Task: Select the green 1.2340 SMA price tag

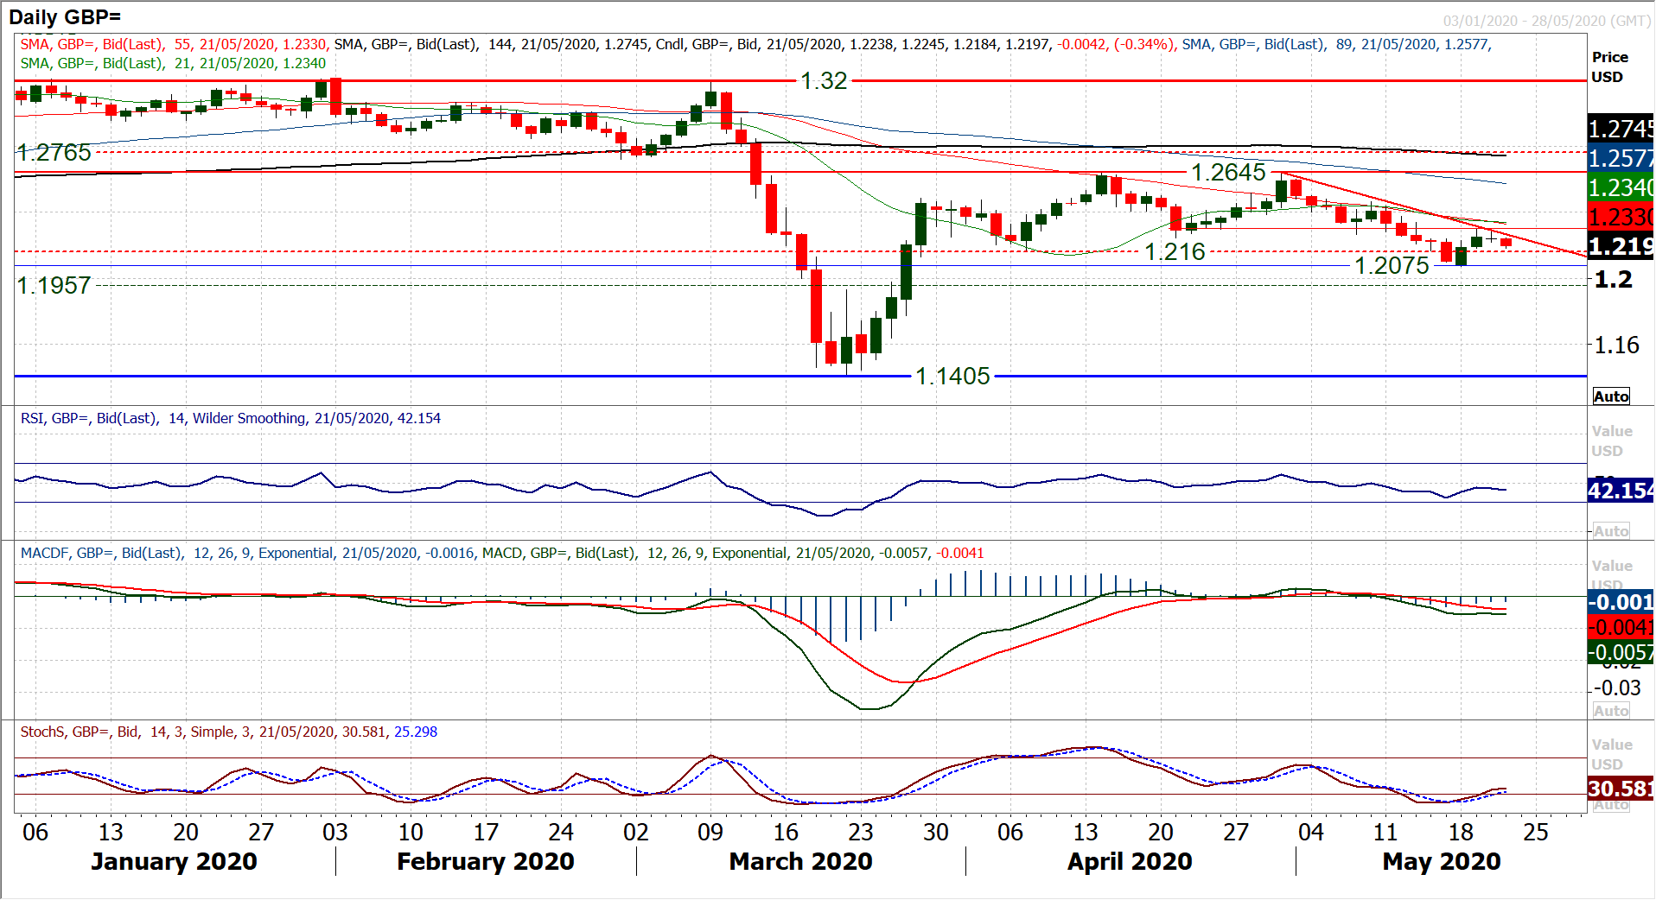Action: (1621, 187)
